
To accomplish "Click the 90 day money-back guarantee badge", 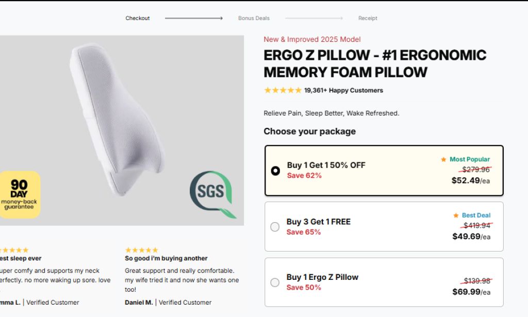I will 20,194.
